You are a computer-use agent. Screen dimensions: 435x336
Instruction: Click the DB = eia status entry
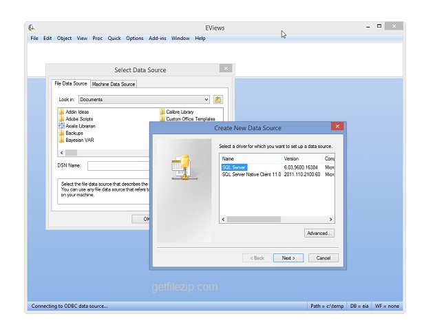click(359, 306)
